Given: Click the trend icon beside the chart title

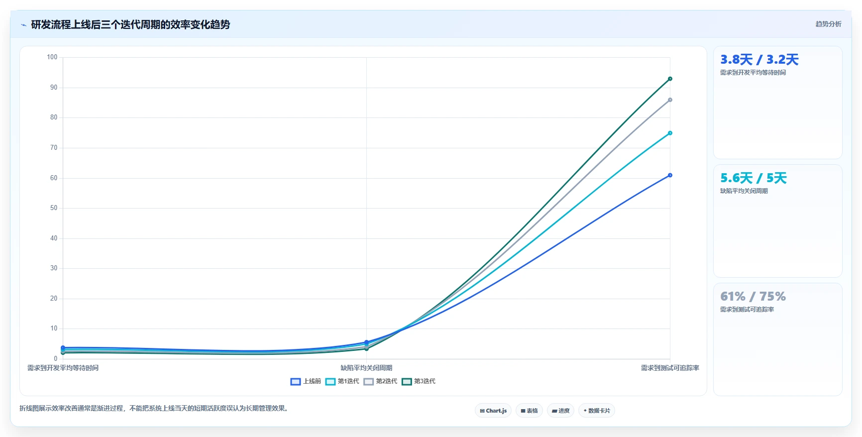Looking at the screenshot, I should click(23, 25).
